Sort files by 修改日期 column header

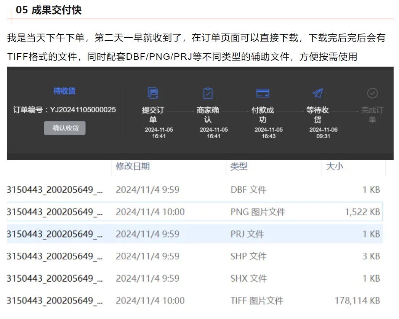tap(133, 166)
